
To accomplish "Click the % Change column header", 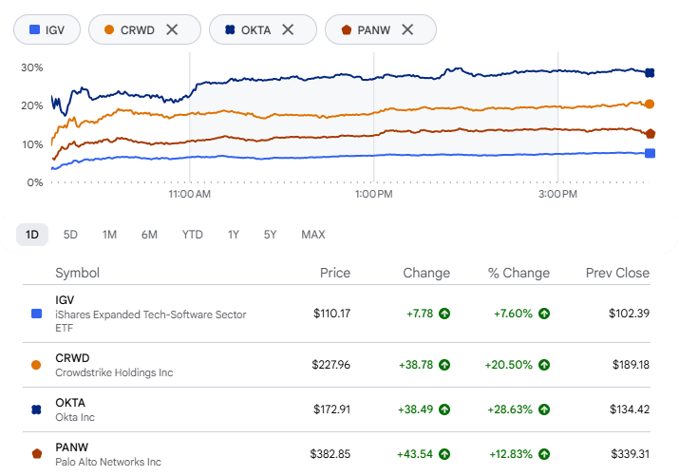I will pyautogui.click(x=519, y=273).
